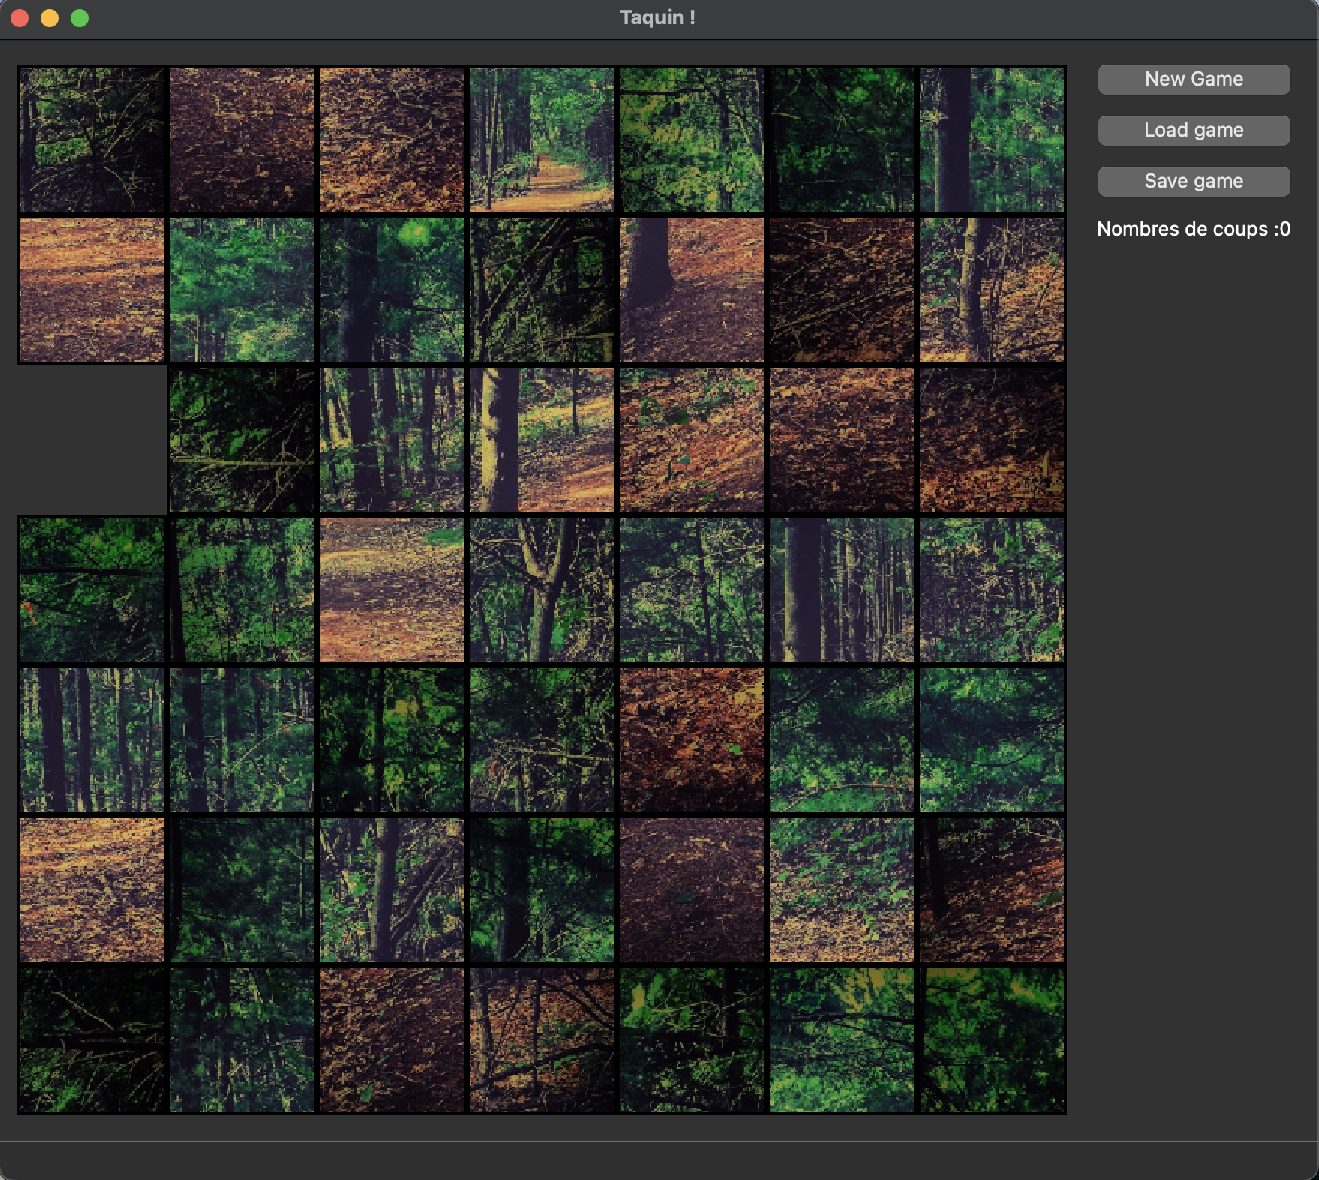
Task: Select the bottom-right corner yellow-green foliage tile
Action: [991, 1040]
